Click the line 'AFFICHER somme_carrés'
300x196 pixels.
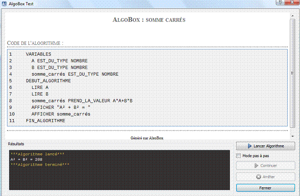coord(61,114)
